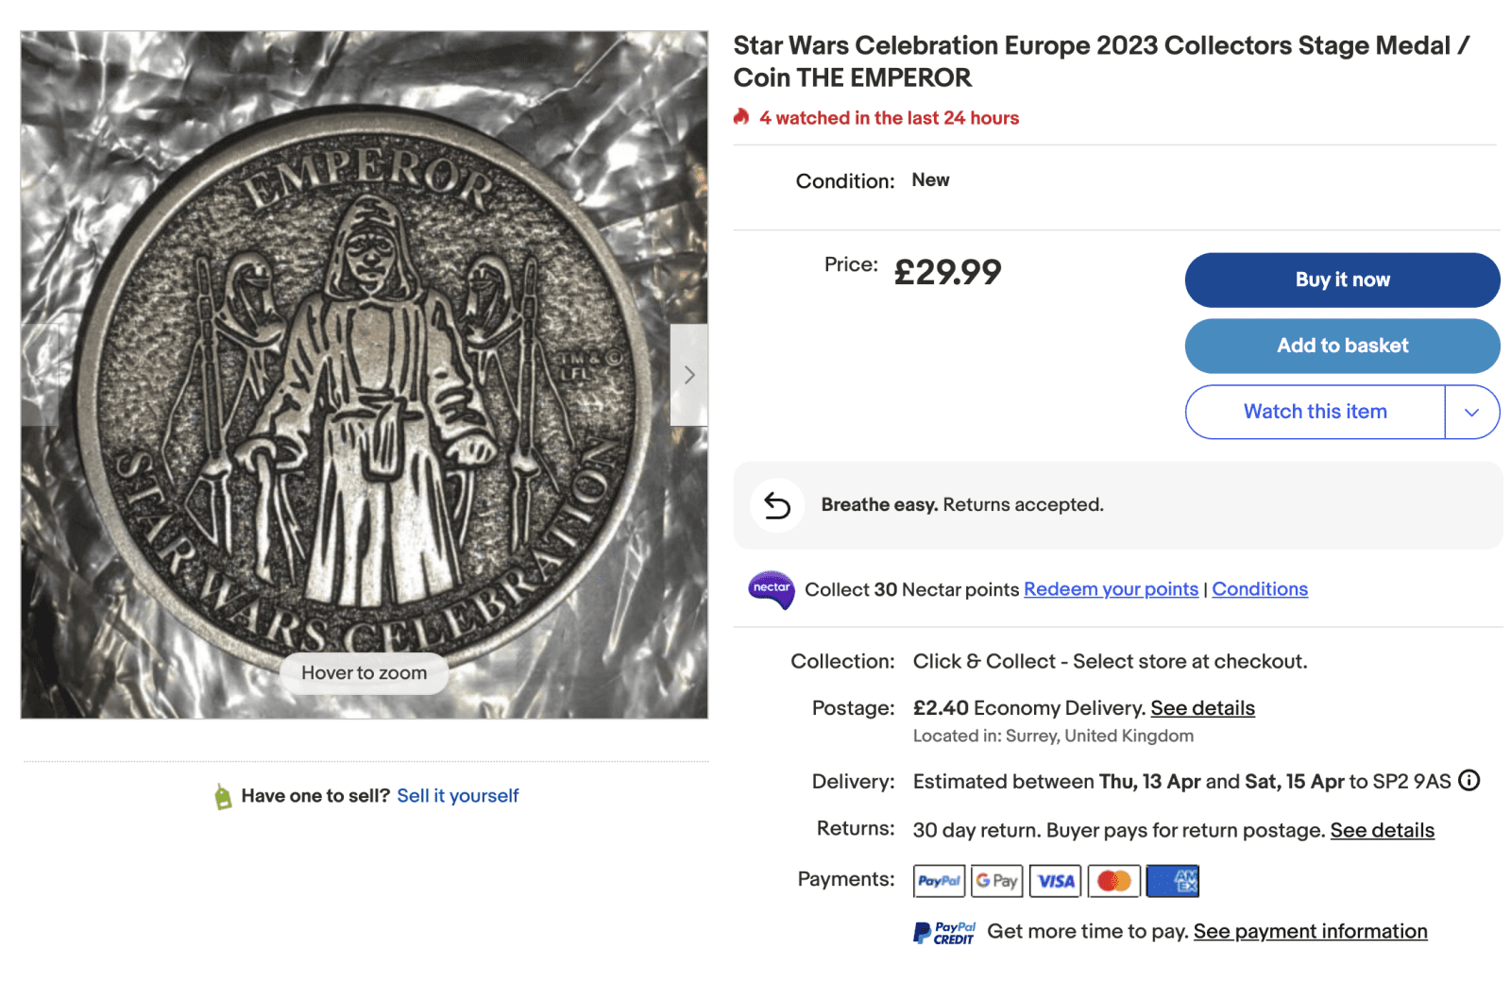Viewport: 1511px width, 982px height.
Task: Open the Nectar Conditions link
Action: point(1260,589)
